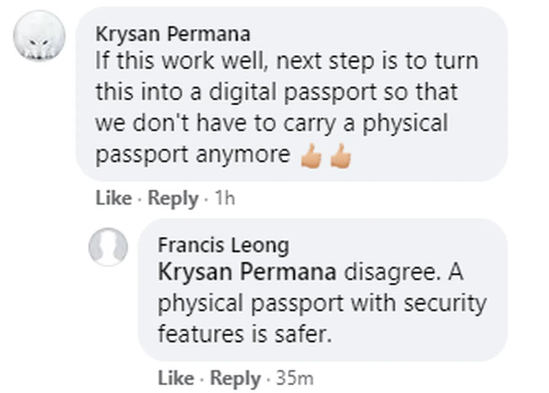Open Francis Leong's default avatar
Viewport: 549px width, 393px height.
(x=108, y=247)
